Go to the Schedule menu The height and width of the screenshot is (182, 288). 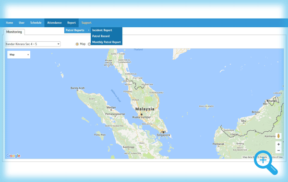[x=36, y=23]
